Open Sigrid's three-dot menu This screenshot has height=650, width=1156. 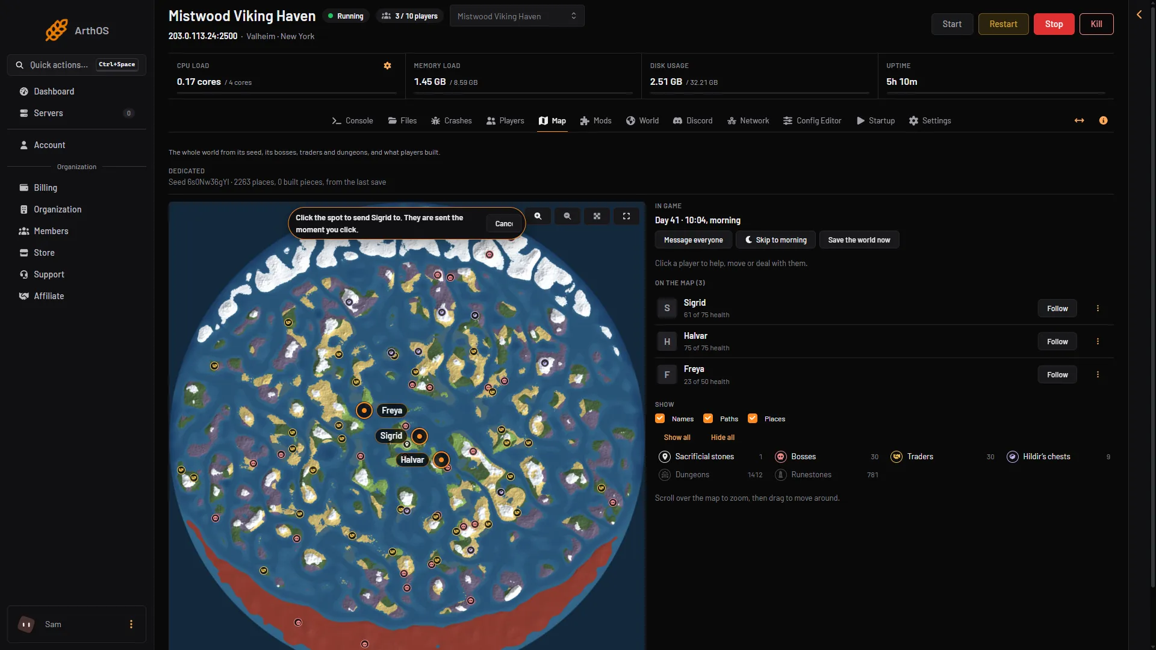click(x=1098, y=308)
